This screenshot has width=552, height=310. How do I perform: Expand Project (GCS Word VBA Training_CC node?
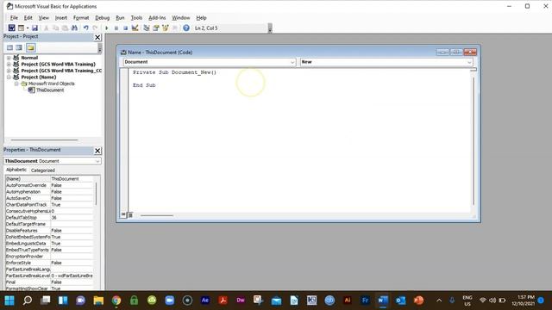coord(9,71)
